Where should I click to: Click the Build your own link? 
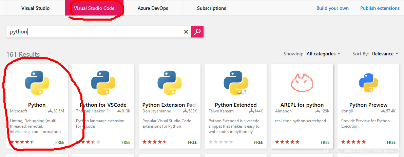(x=332, y=8)
